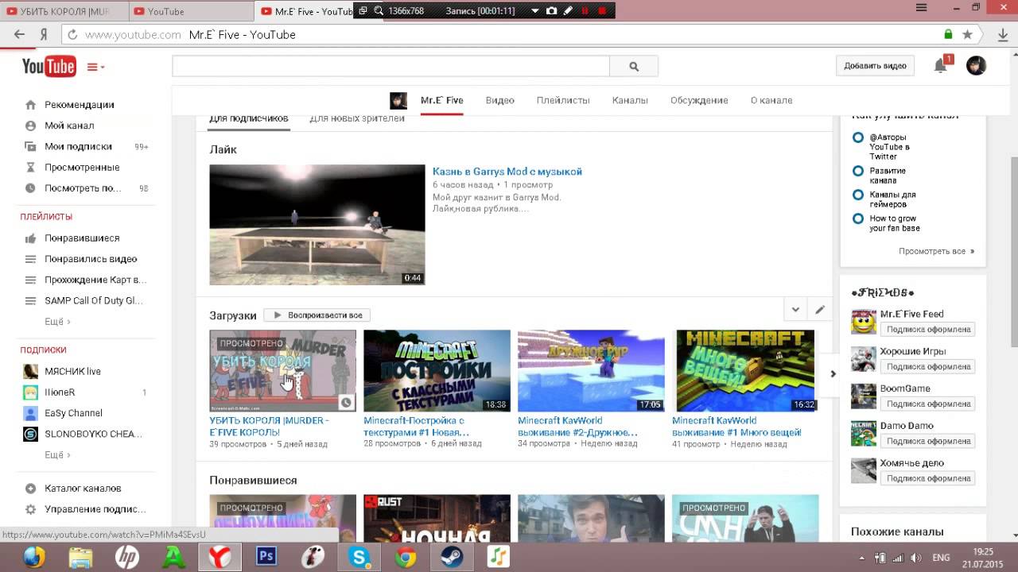Click Watch Later clock on УБИТЬ КОРОЛЯ thumbnail
The height and width of the screenshot is (572, 1018).
(x=346, y=402)
